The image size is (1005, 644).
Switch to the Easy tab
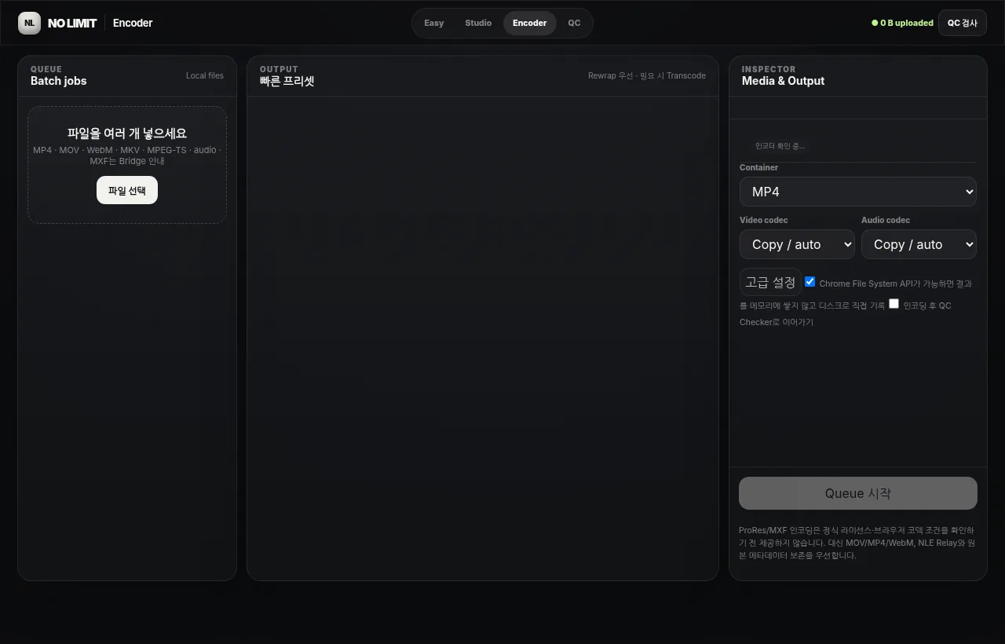(x=434, y=24)
